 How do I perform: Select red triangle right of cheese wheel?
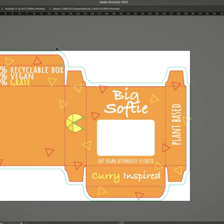click(x=95, y=116)
